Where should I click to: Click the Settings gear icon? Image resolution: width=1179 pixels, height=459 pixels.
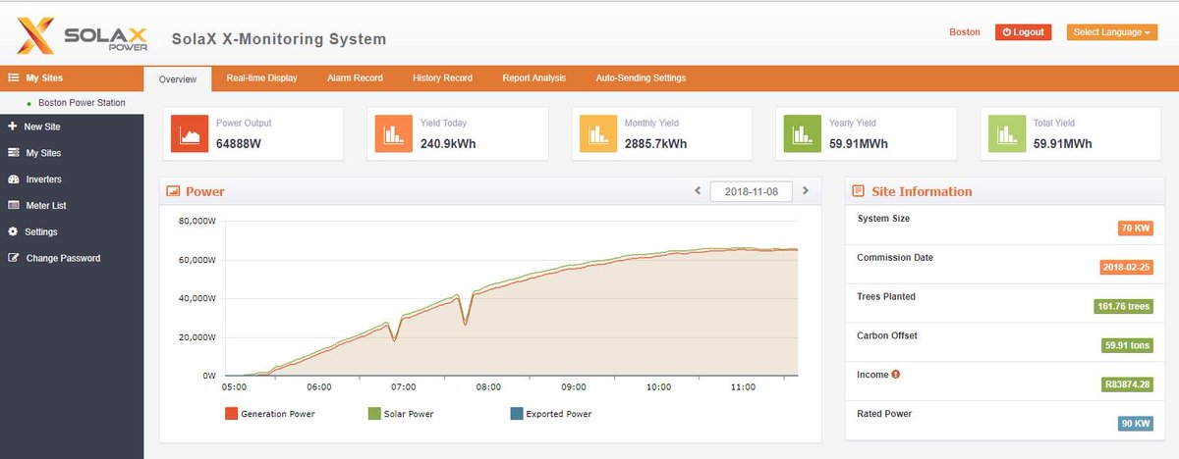(13, 231)
